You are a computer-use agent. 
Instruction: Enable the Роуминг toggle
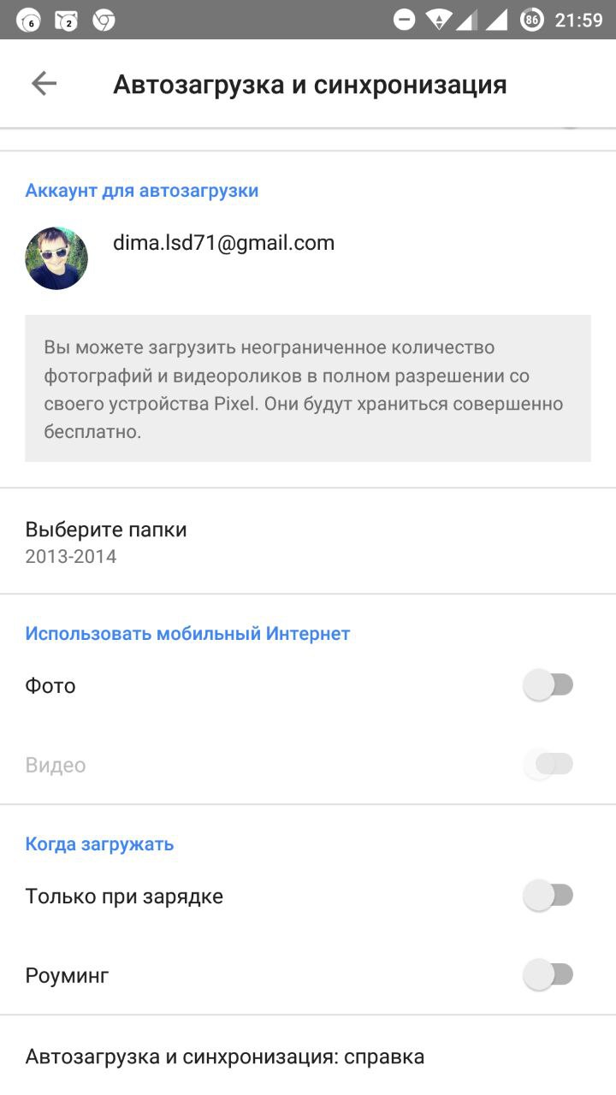[548, 974]
